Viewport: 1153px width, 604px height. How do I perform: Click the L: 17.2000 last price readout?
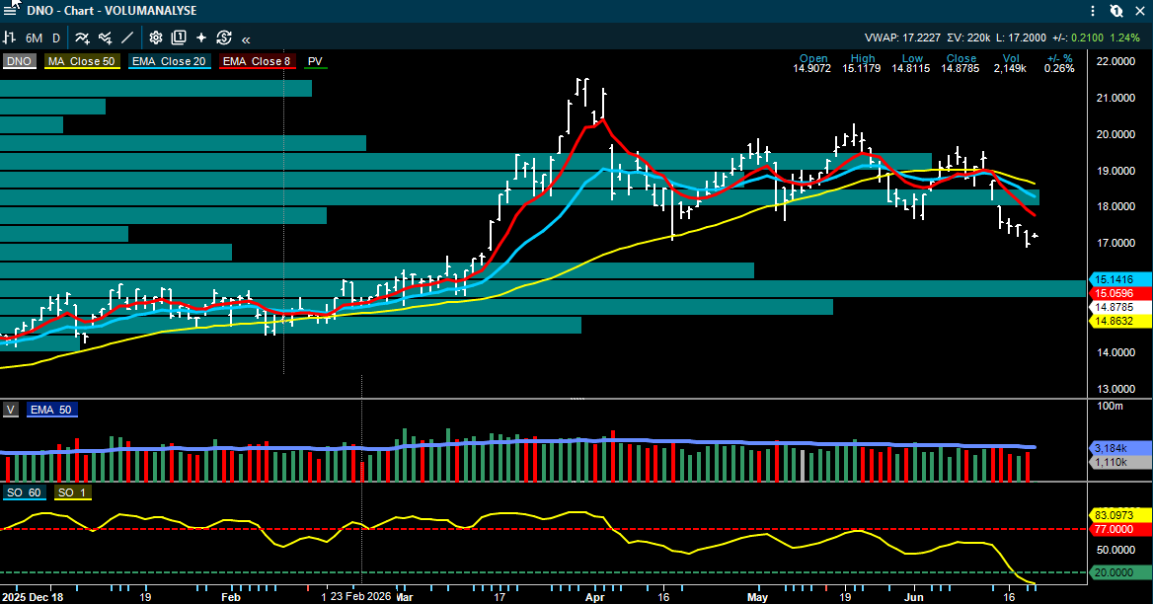(x=1022, y=38)
